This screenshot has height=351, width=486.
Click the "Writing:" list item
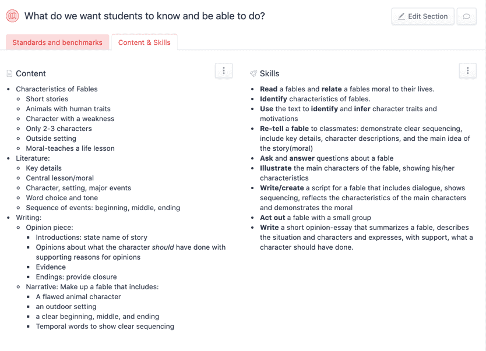(x=29, y=218)
